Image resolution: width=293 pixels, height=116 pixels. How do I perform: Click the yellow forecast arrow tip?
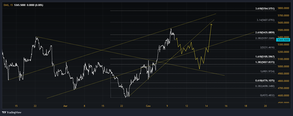(x=211, y=24)
